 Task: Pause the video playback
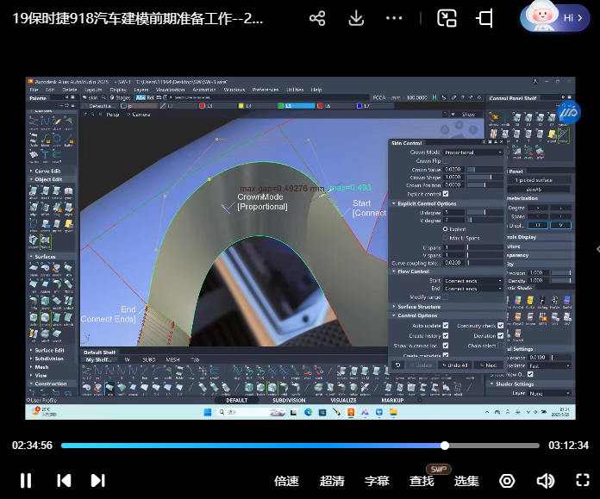coord(26,481)
